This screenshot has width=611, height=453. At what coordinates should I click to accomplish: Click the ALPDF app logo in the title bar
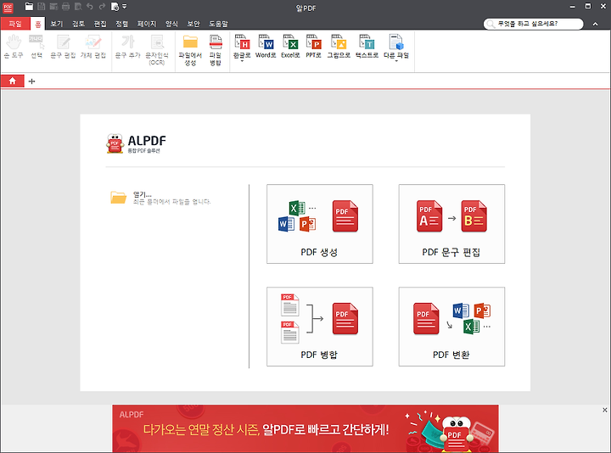(x=8, y=8)
